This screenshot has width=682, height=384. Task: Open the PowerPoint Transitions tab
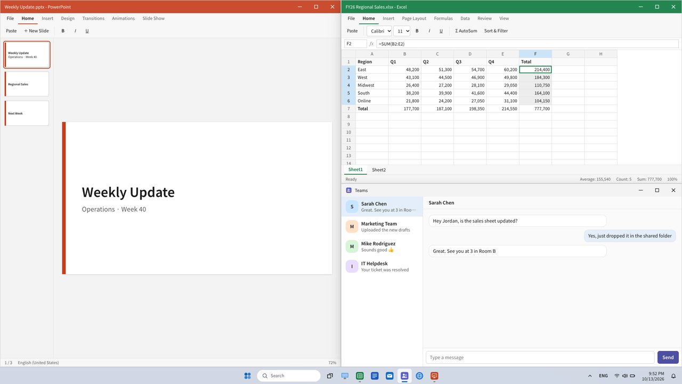click(x=93, y=18)
